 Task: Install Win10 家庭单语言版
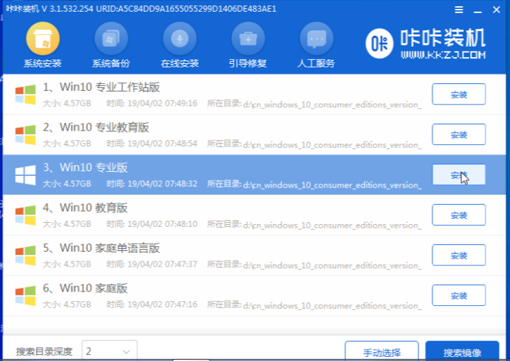tap(458, 255)
